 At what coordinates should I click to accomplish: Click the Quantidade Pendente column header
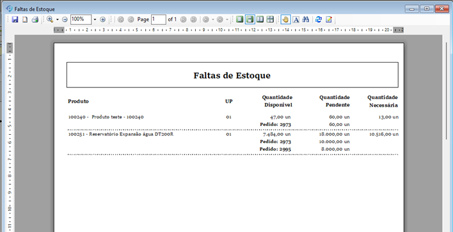click(x=335, y=101)
